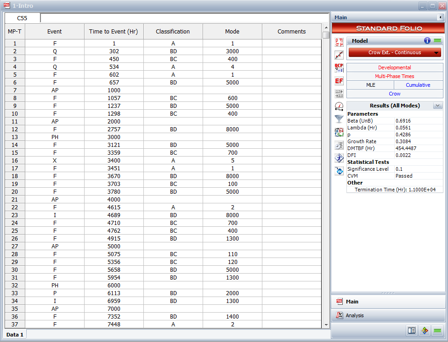The image size is (448, 342).
Task: Select the cell with time 302
Action: (x=113, y=51)
